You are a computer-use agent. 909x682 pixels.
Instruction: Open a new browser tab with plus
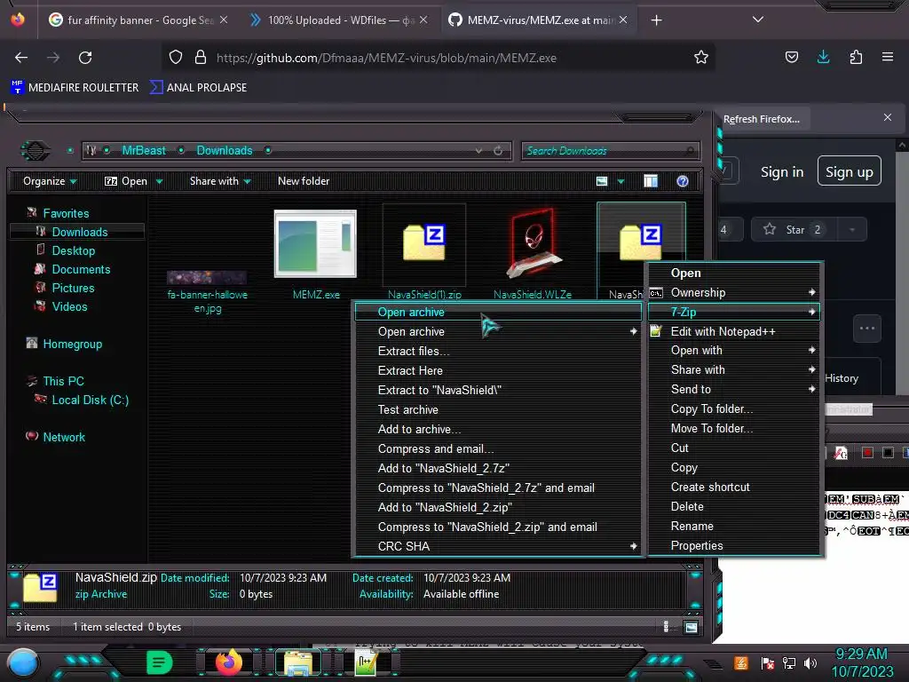click(x=656, y=20)
